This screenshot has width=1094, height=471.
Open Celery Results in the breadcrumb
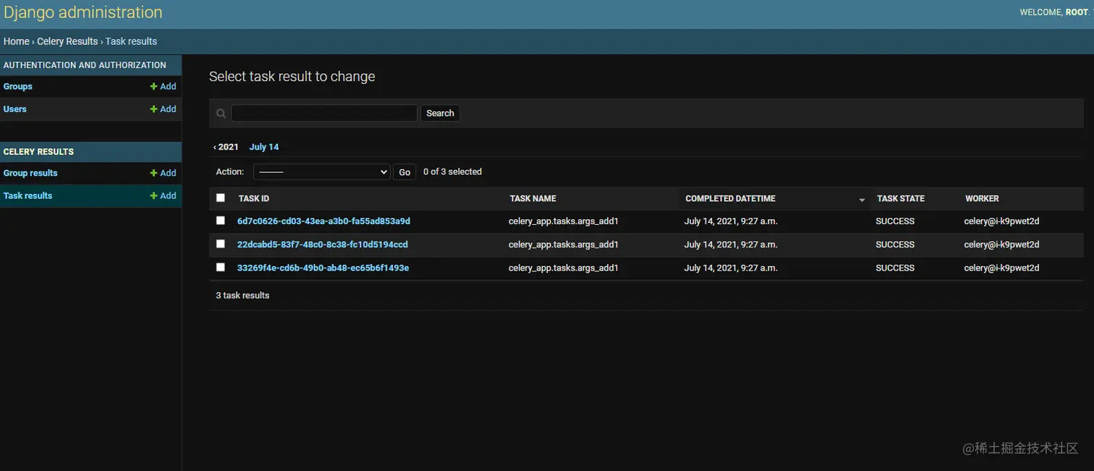pos(67,41)
